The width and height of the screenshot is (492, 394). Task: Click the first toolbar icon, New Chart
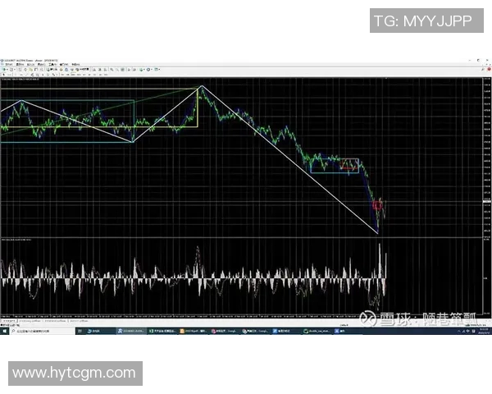point(3,68)
